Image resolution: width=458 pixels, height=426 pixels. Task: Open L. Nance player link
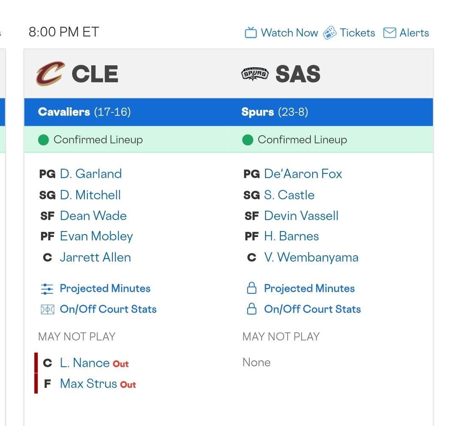[85, 363]
